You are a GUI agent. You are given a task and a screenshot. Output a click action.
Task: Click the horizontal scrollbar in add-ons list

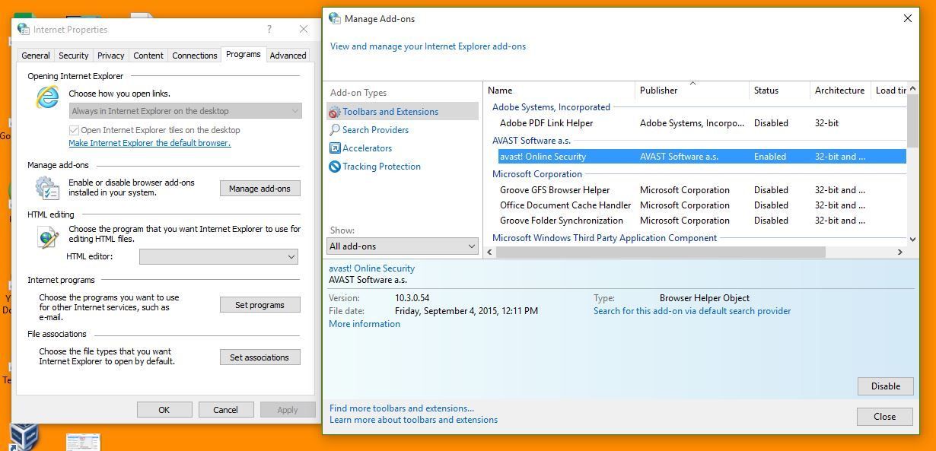click(661, 252)
